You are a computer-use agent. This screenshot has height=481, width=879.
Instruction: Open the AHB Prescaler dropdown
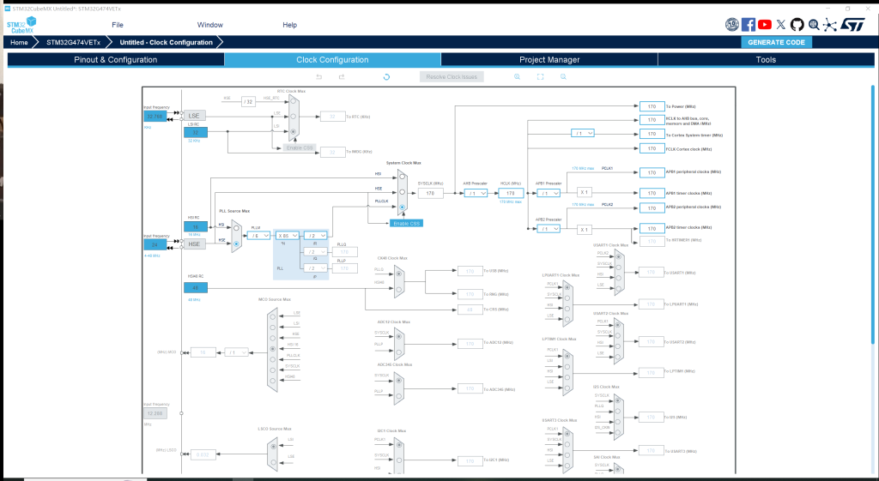(476, 194)
